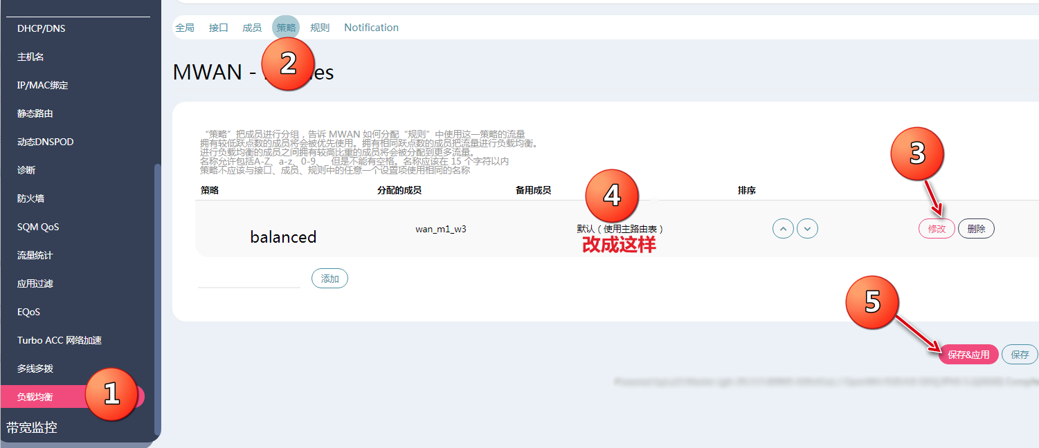Expand the 带宽监控 sidebar section
The width and height of the screenshot is (1039, 448).
click(x=32, y=428)
